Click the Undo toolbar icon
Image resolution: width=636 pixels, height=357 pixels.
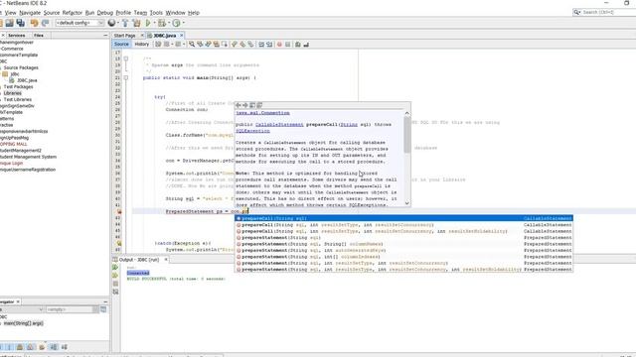(x=34, y=23)
